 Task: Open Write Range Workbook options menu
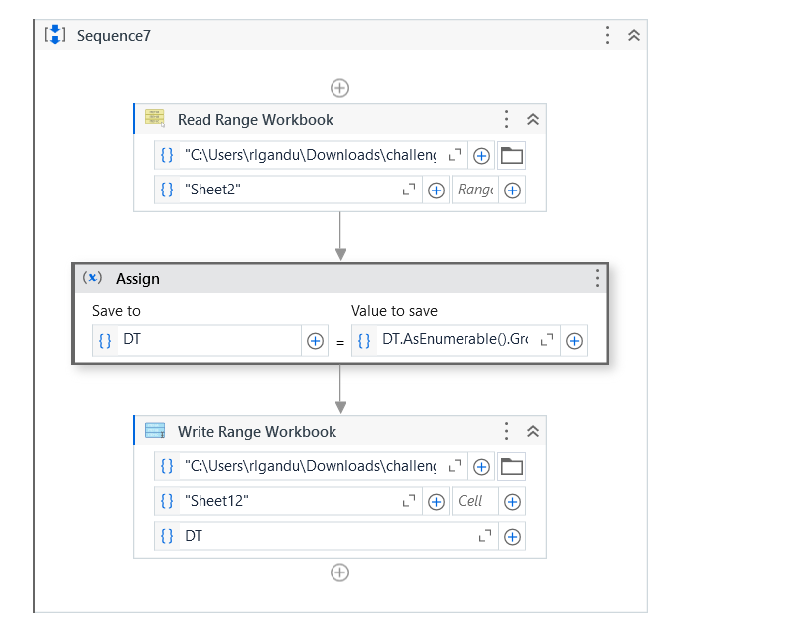click(507, 432)
